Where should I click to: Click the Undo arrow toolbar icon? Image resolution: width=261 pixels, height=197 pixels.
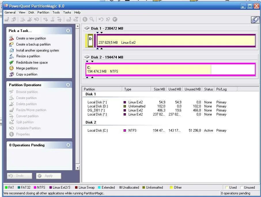click(101, 19)
